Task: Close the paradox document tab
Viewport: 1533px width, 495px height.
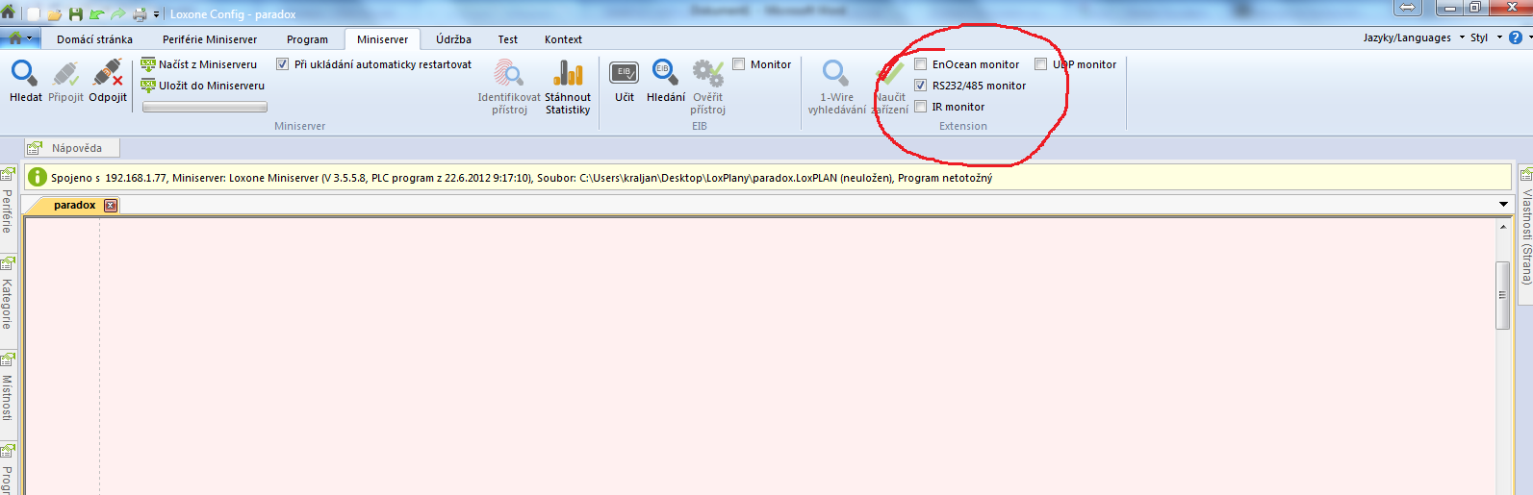Action: tap(111, 206)
